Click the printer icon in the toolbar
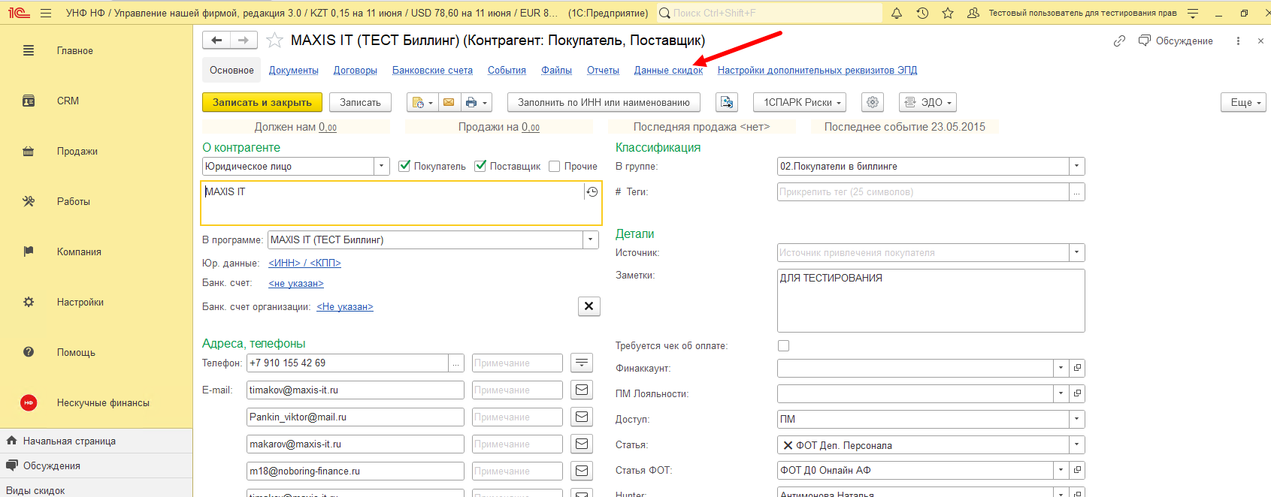The height and width of the screenshot is (497, 1271). (476, 102)
